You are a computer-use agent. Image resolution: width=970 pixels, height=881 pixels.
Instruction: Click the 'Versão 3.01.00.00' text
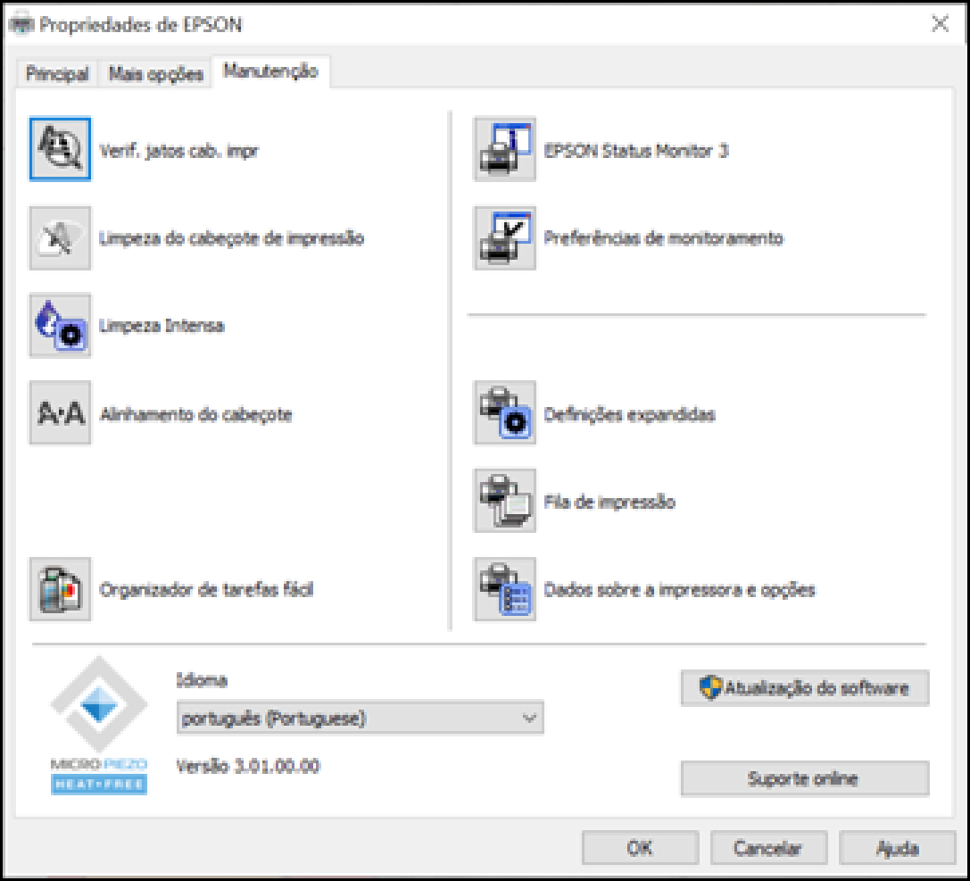[x=248, y=766]
